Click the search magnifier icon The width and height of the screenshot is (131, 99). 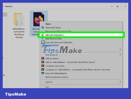coord(125,6)
